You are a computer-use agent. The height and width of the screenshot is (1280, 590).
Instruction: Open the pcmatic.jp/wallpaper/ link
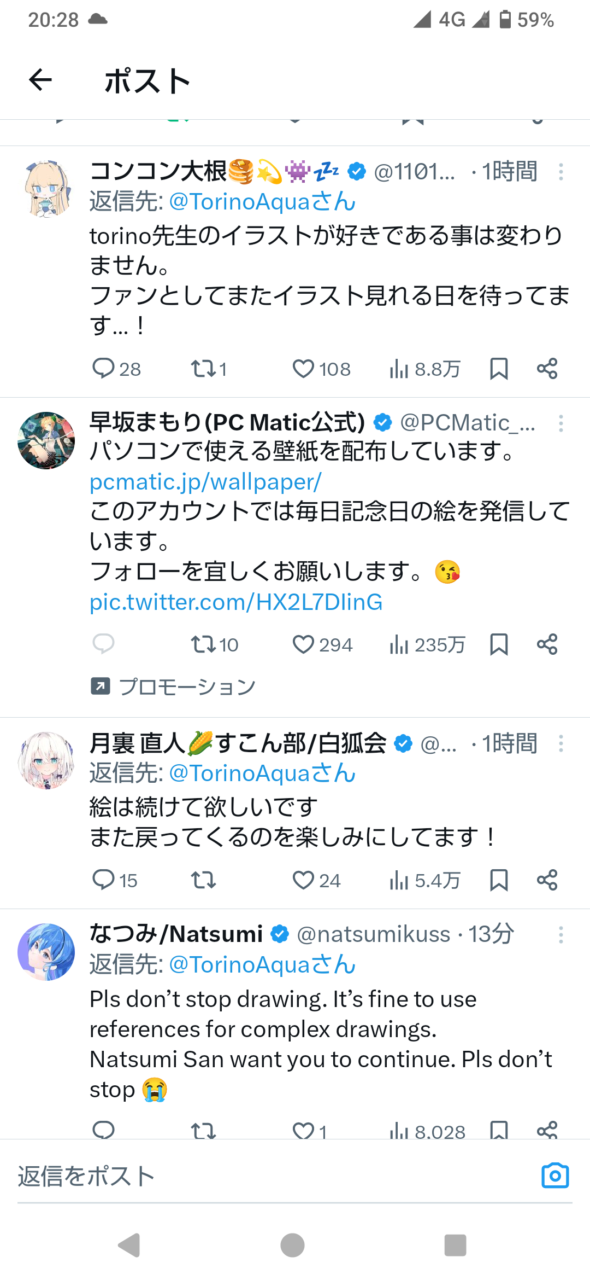point(205,482)
